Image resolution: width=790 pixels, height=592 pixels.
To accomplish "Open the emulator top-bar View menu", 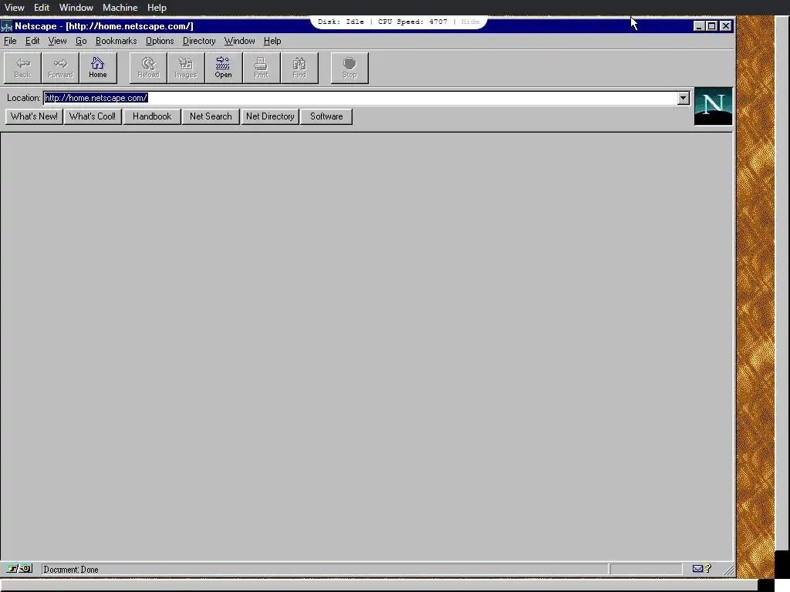I will point(14,8).
